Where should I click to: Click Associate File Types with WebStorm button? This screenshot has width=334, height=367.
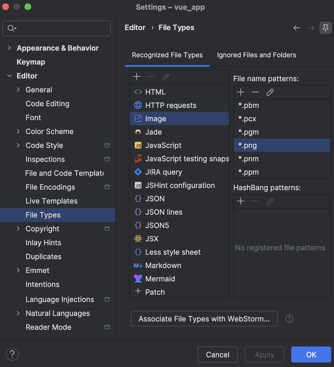pos(204,319)
